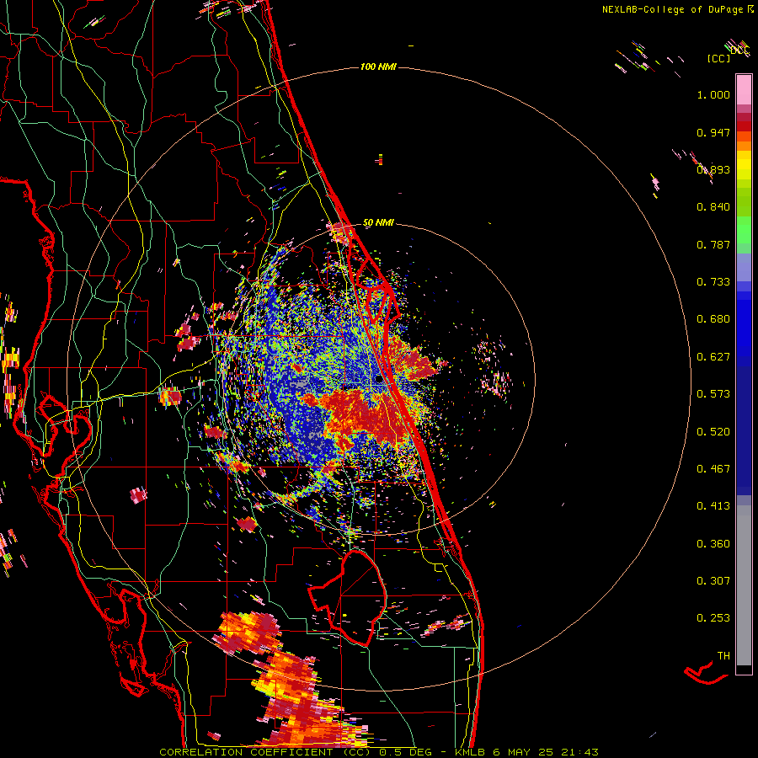Select the 0.840 legend value

pos(713,207)
